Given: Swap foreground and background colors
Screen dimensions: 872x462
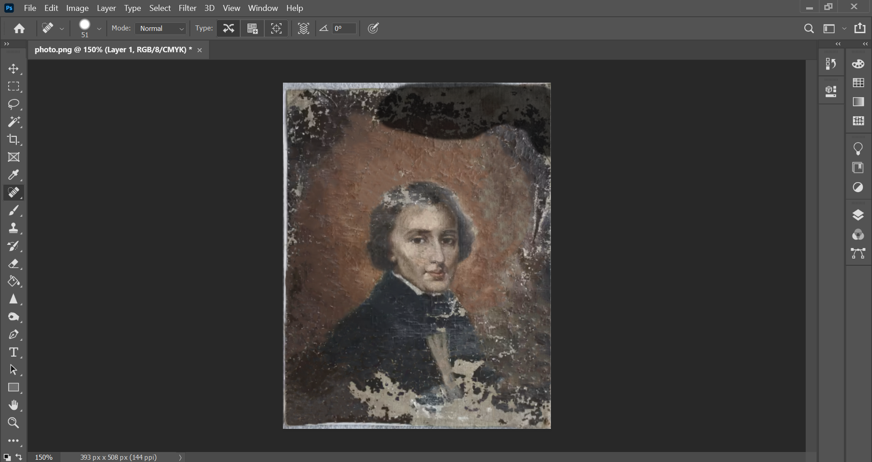Looking at the screenshot, I should coord(19,457).
